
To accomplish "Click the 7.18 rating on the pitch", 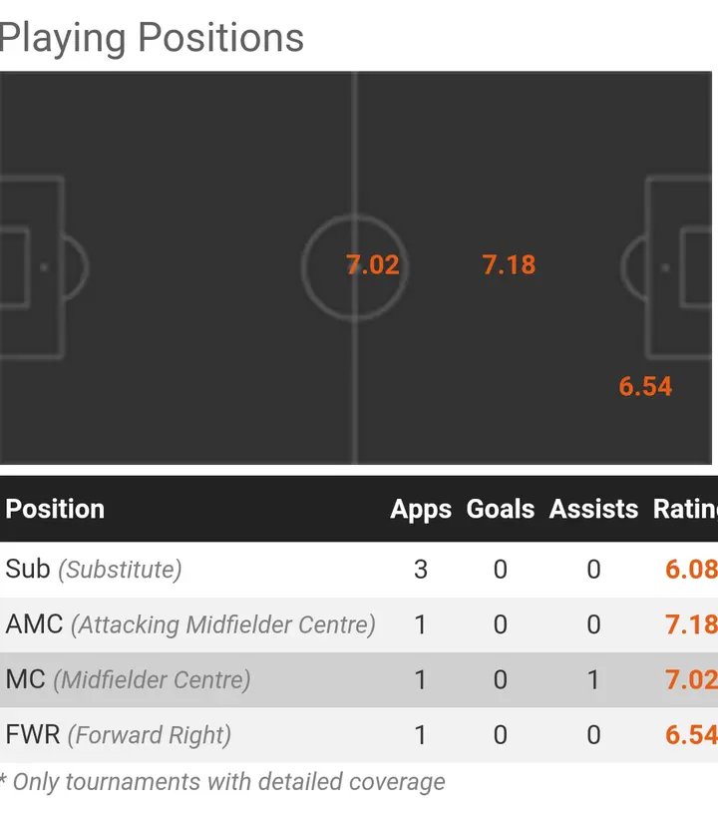I will click(509, 265).
